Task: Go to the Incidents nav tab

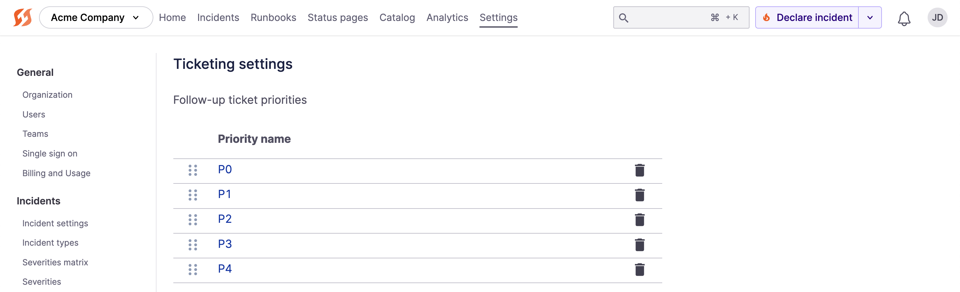Action: click(218, 17)
